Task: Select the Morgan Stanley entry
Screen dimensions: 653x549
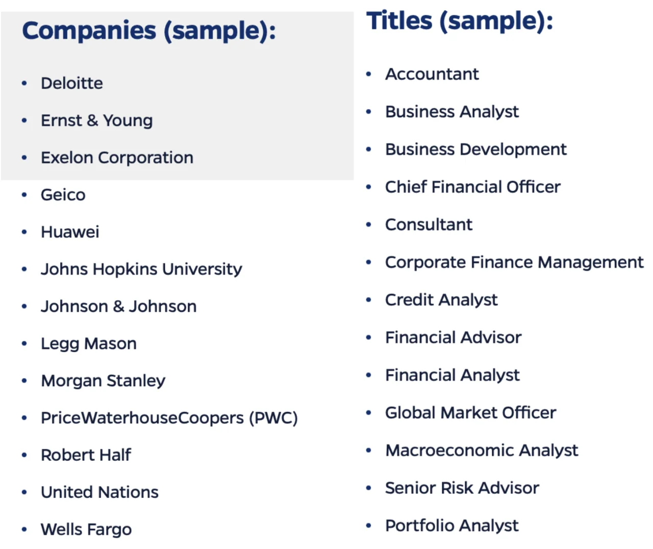Action: click(x=103, y=381)
